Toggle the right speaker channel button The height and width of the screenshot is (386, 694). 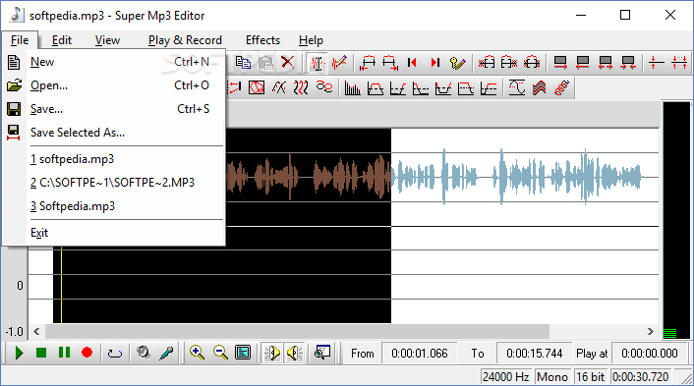294,353
